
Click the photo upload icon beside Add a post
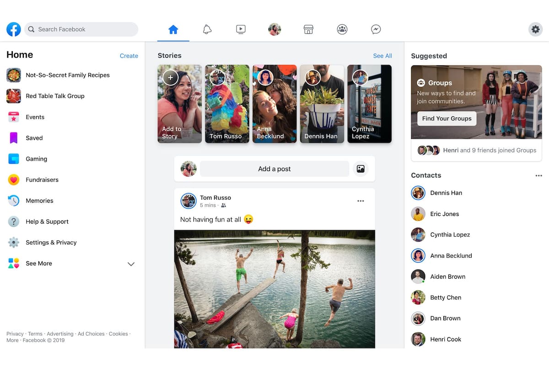[361, 168]
